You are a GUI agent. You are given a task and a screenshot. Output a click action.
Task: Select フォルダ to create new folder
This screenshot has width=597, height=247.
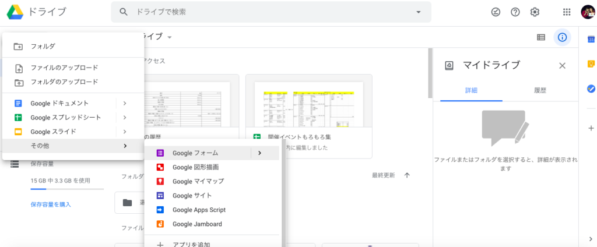pos(73,47)
